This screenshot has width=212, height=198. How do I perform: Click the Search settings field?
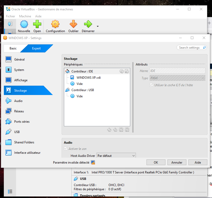(190, 48)
